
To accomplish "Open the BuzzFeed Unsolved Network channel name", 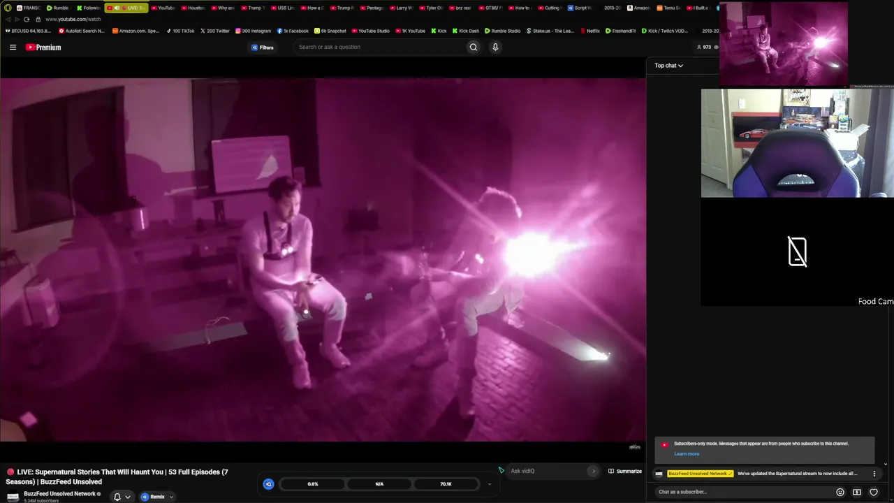I will click(x=59, y=494).
